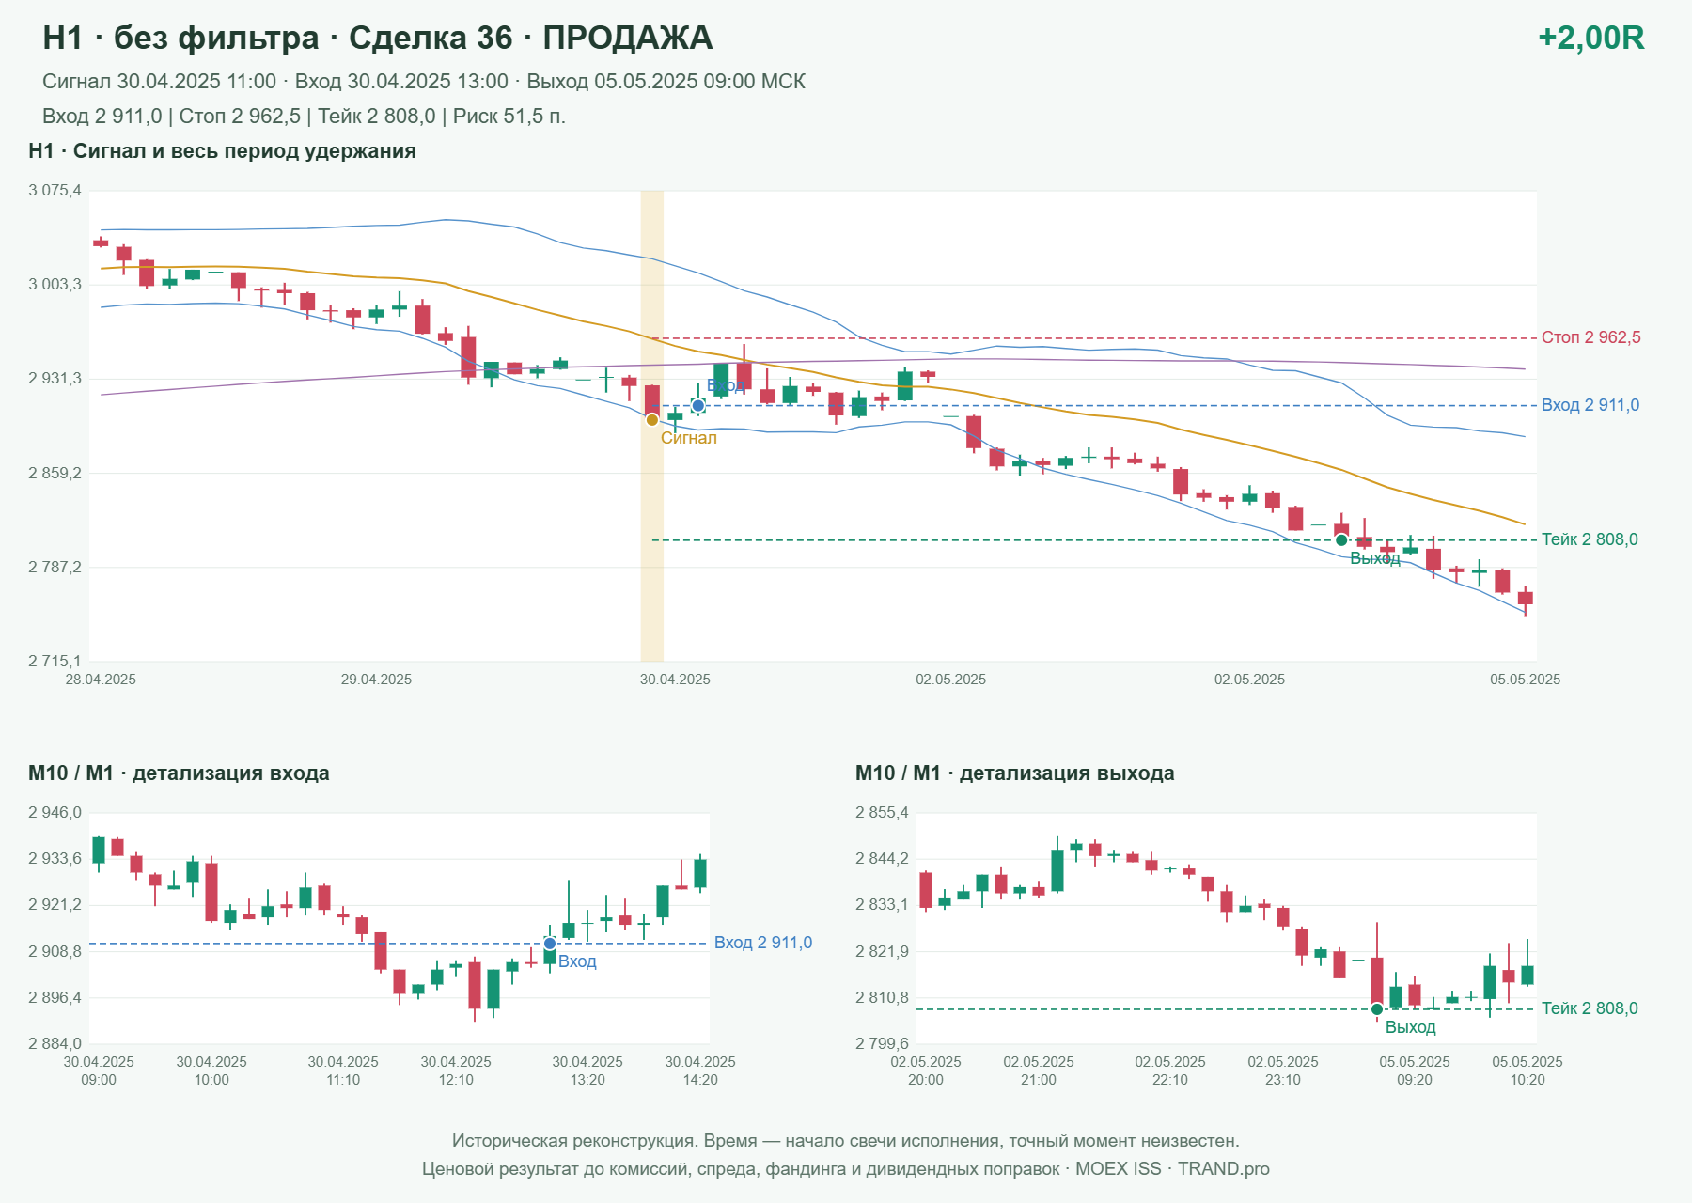Click the highlighted signal candle band
This screenshot has width=1692, height=1203.
point(651,426)
